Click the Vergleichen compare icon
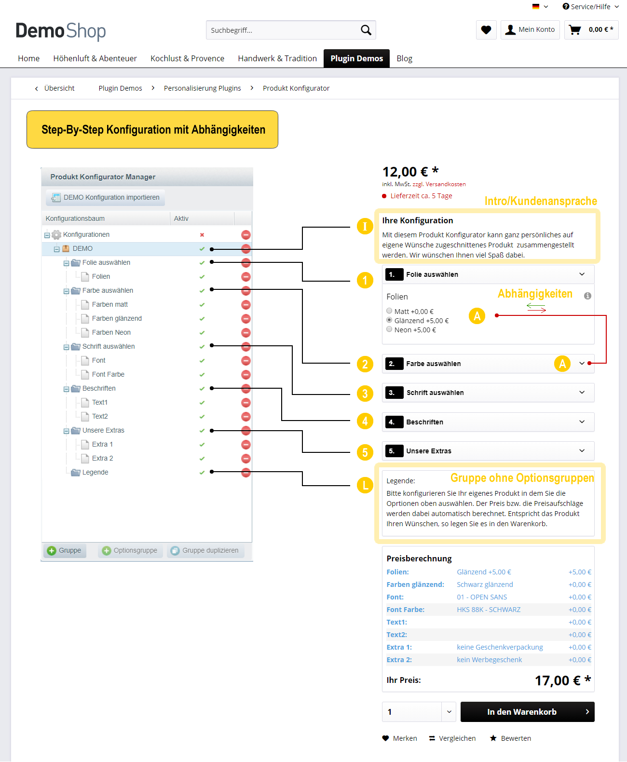Image resolution: width=627 pixels, height=762 pixels. 432,738
